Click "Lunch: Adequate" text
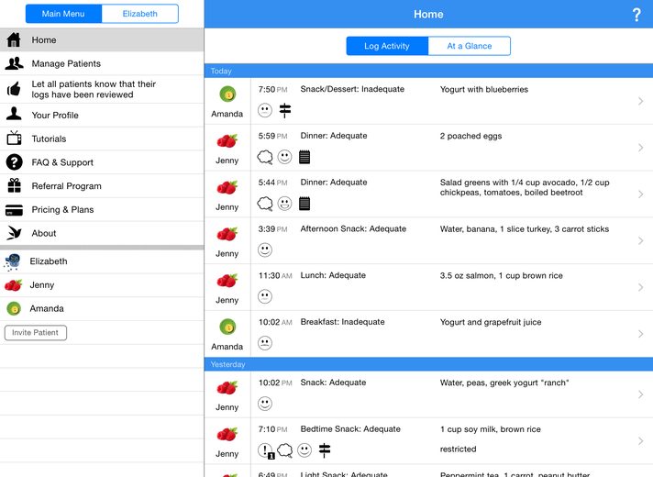This screenshot has height=477, width=653. [333, 275]
